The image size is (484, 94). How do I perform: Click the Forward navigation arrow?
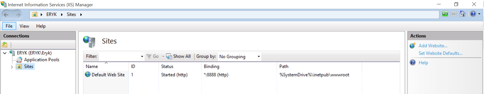(18, 15)
